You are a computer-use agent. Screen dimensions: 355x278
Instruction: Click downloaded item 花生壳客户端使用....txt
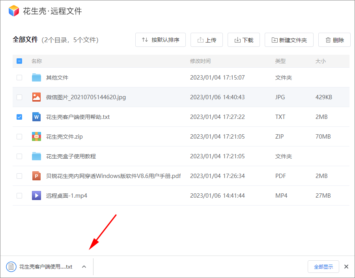coord(46,267)
